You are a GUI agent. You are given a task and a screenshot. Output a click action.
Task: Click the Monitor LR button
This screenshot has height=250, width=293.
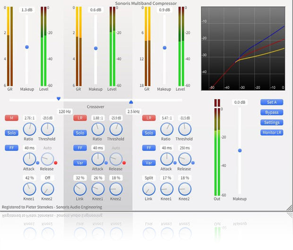272,132
